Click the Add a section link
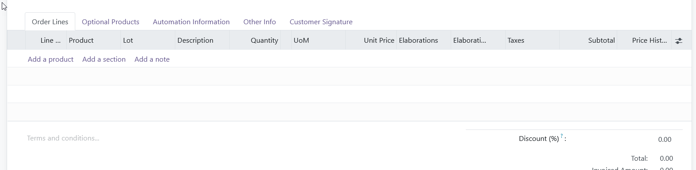The width and height of the screenshot is (696, 170). coord(104,59)
